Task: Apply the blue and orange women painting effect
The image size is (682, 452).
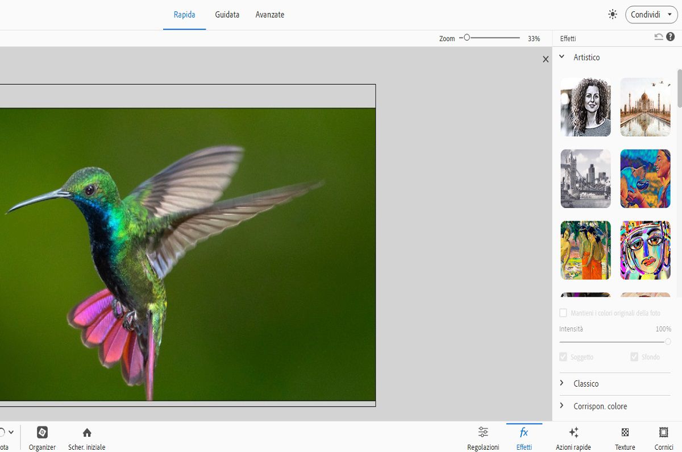Action: 645,179
